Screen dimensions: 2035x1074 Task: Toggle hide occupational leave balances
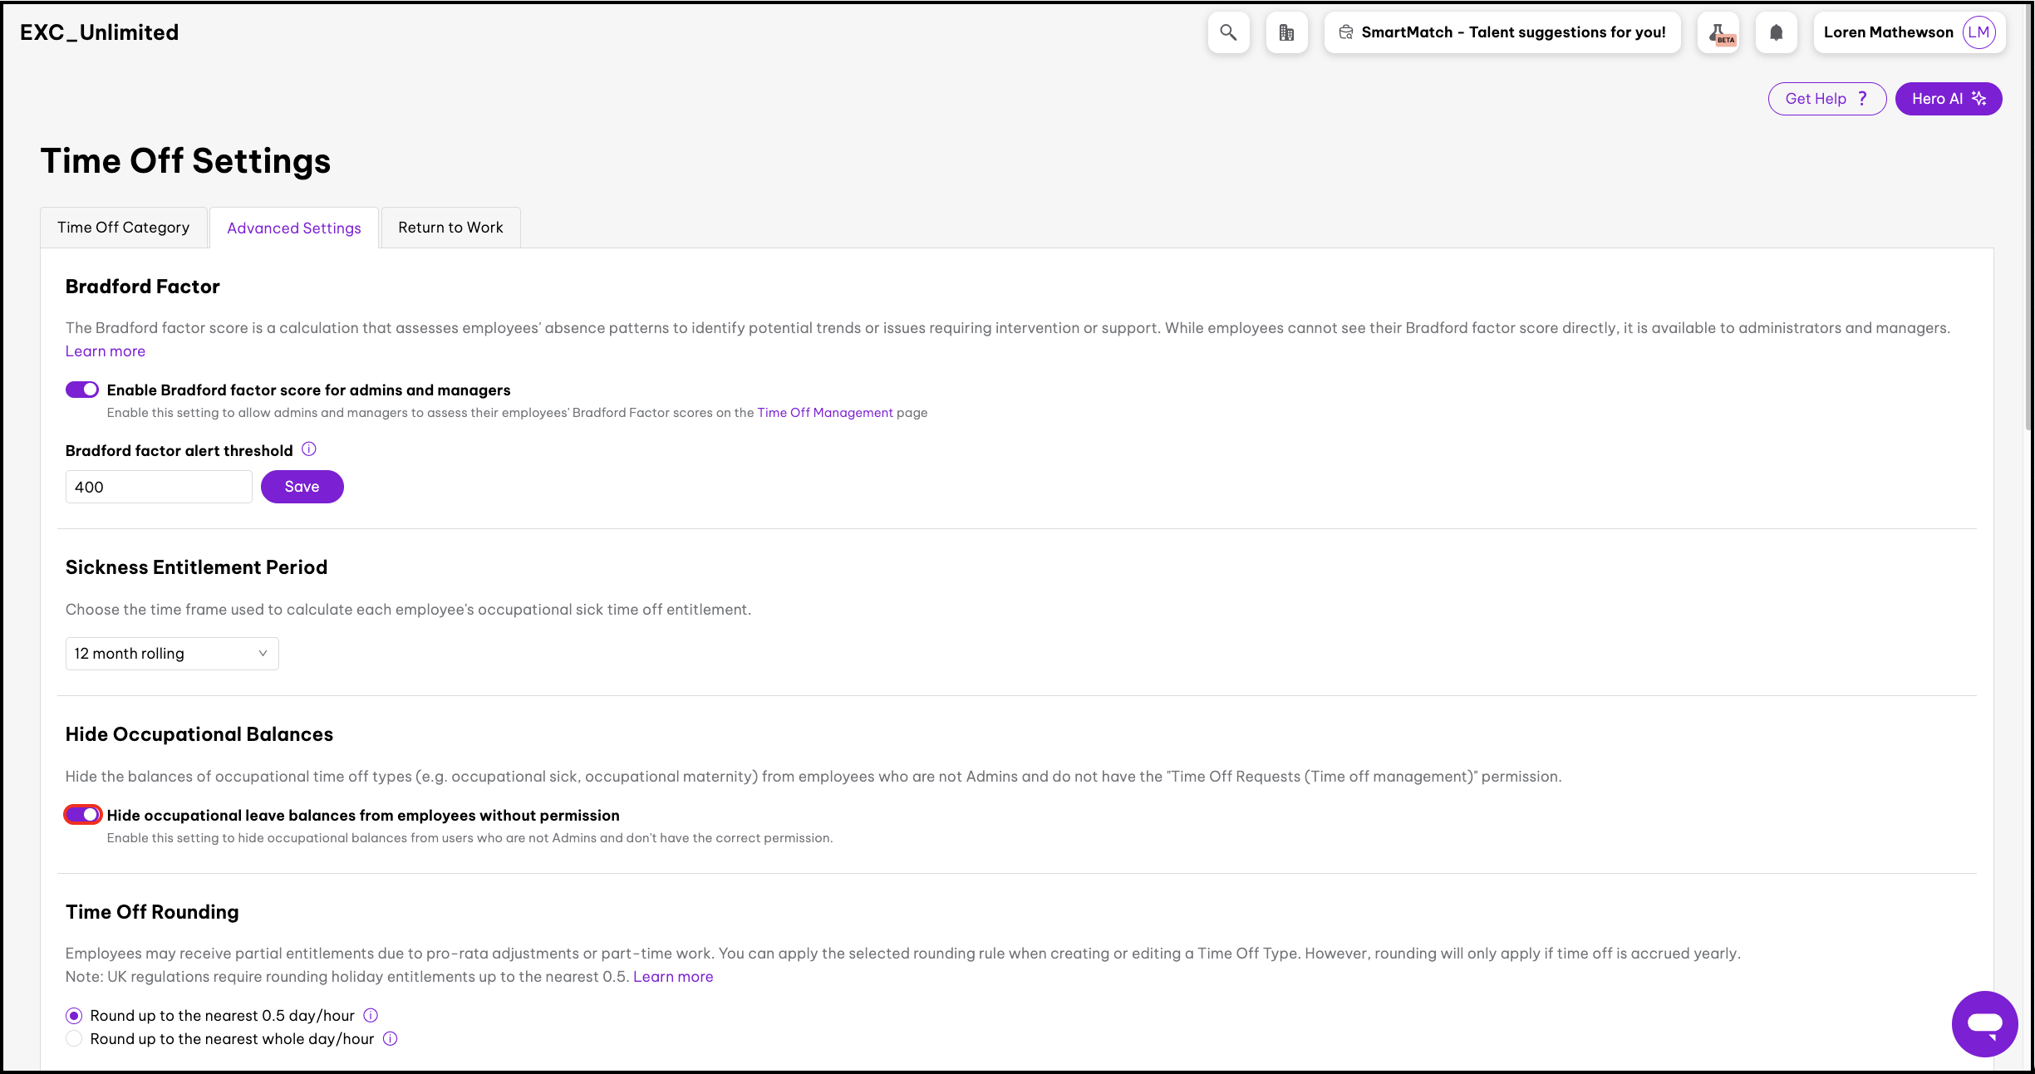click(82, 815)
